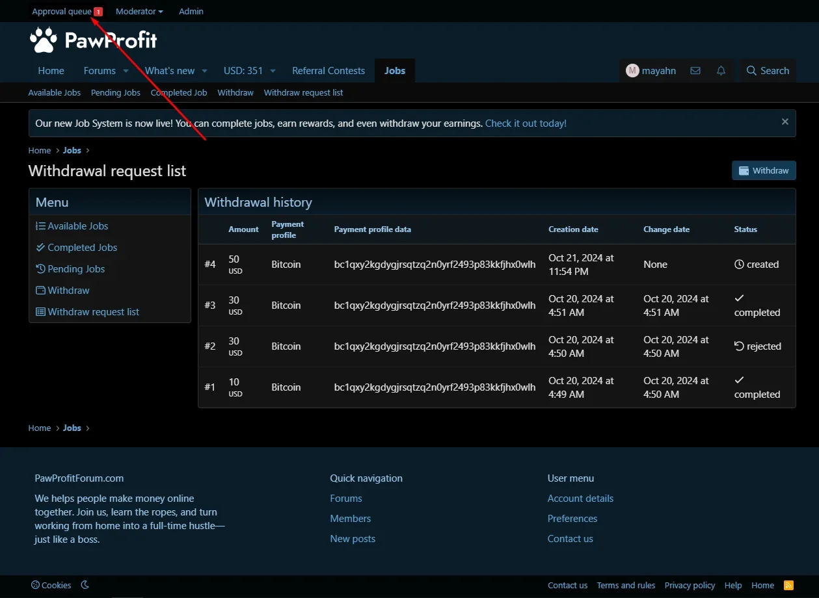Click the RSS feed icon in footer
The width and height of the screenshot is (819, 598).
[x=789, y=585]
